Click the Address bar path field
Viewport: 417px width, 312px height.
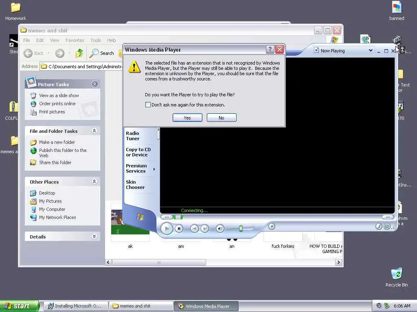(81, 66)
